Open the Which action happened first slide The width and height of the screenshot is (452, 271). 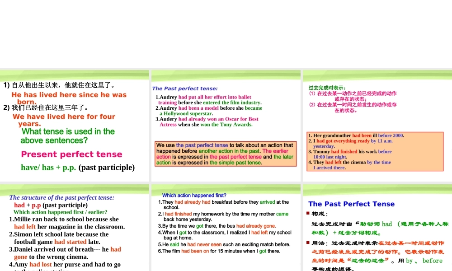226,228
